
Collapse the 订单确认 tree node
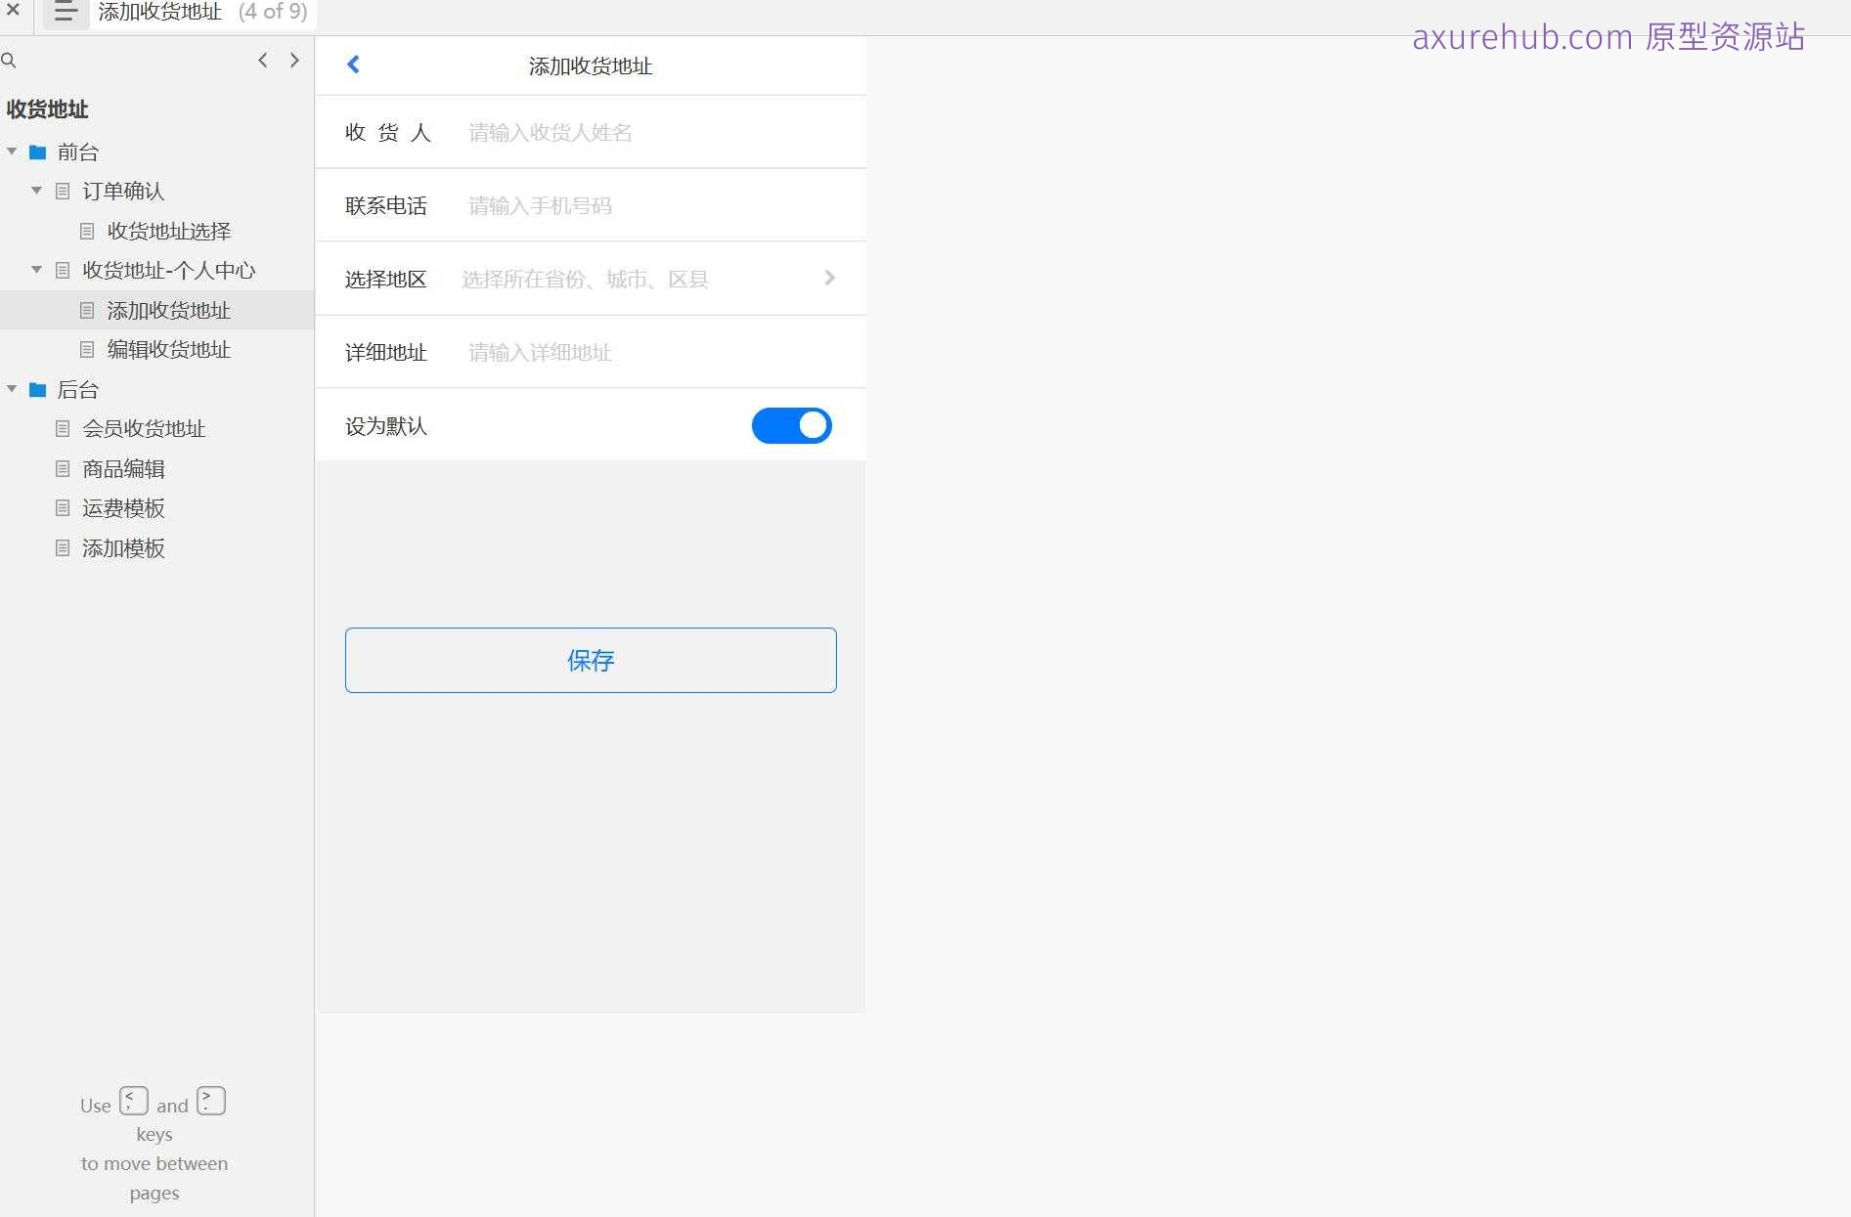coord(37,191)
